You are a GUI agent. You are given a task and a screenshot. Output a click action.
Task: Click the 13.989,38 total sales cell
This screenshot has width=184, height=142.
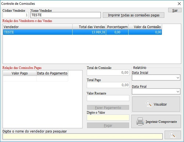(89, 32)
